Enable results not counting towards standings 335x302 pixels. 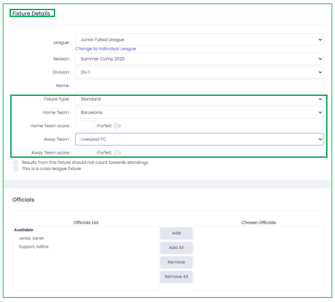tap(16, 163)
